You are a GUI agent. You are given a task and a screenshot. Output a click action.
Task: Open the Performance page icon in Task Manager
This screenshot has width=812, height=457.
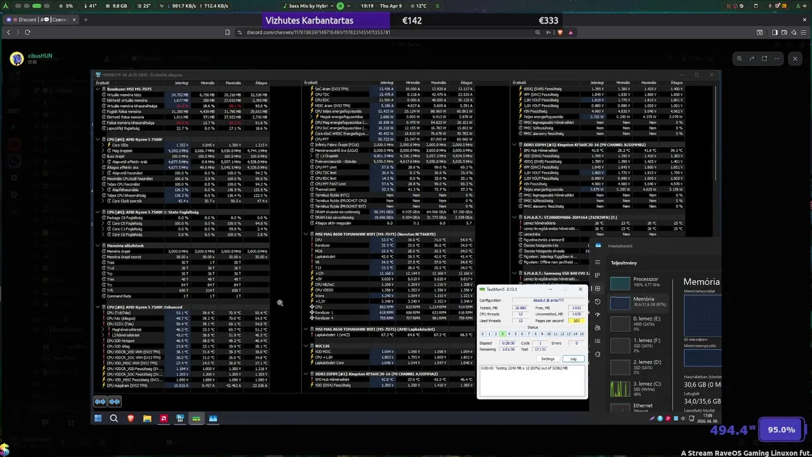[598, 289]
